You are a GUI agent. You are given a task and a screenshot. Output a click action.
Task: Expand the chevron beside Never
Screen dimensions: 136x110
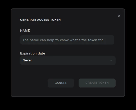point(111,60)
